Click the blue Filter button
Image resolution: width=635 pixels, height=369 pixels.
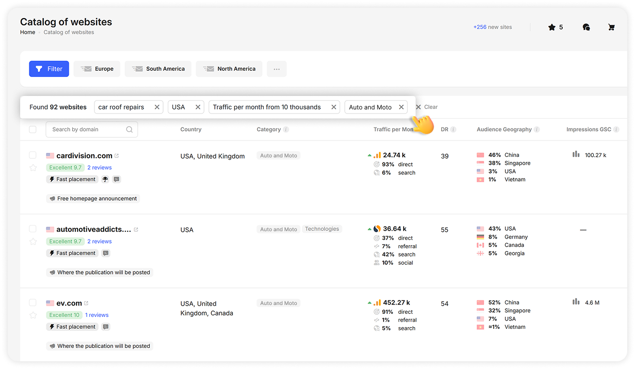[x=49, y=68]
